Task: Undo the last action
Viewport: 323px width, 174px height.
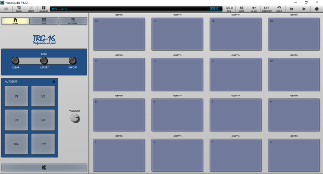Action: (x=279, y=9)
